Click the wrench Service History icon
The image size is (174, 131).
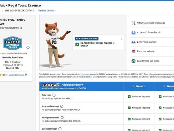[x=133, y=23]
